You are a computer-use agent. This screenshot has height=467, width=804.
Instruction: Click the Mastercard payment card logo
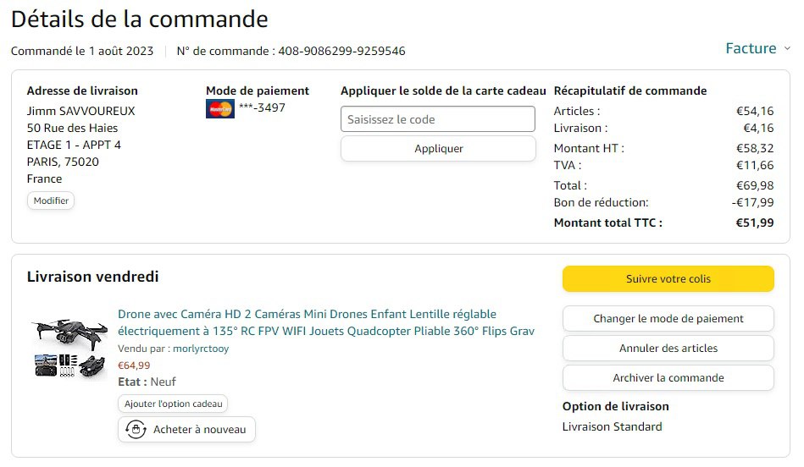tap(219, 108)
